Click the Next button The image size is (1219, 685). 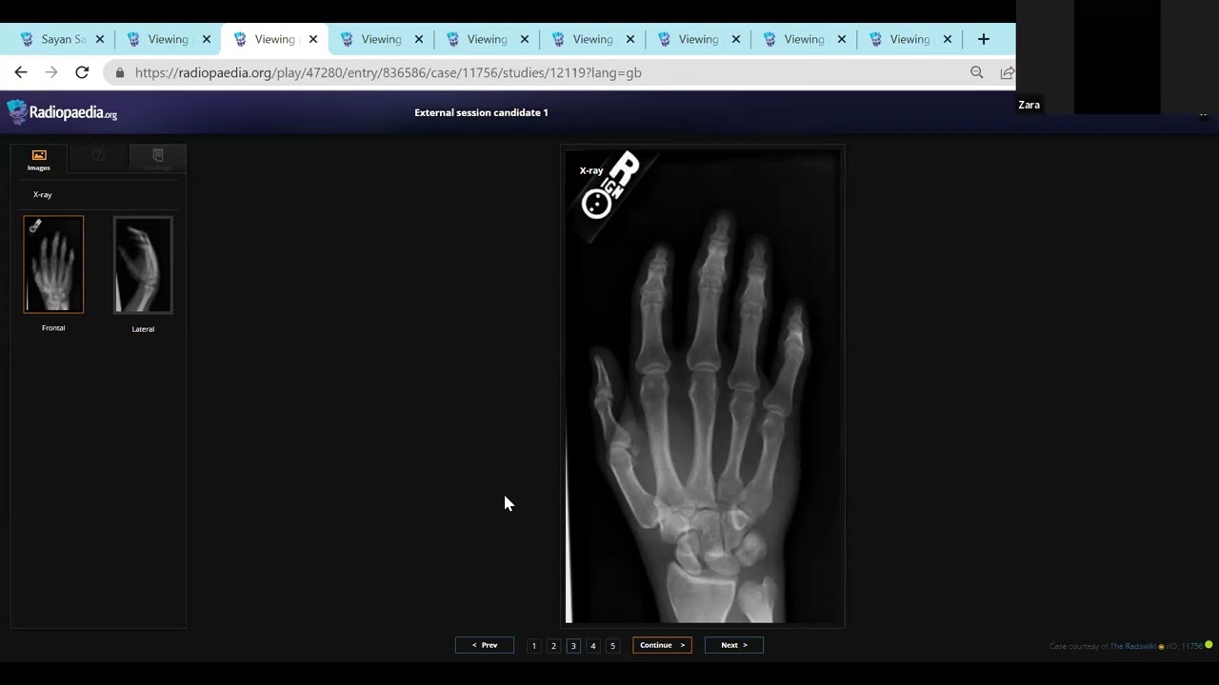click(733, 645)
